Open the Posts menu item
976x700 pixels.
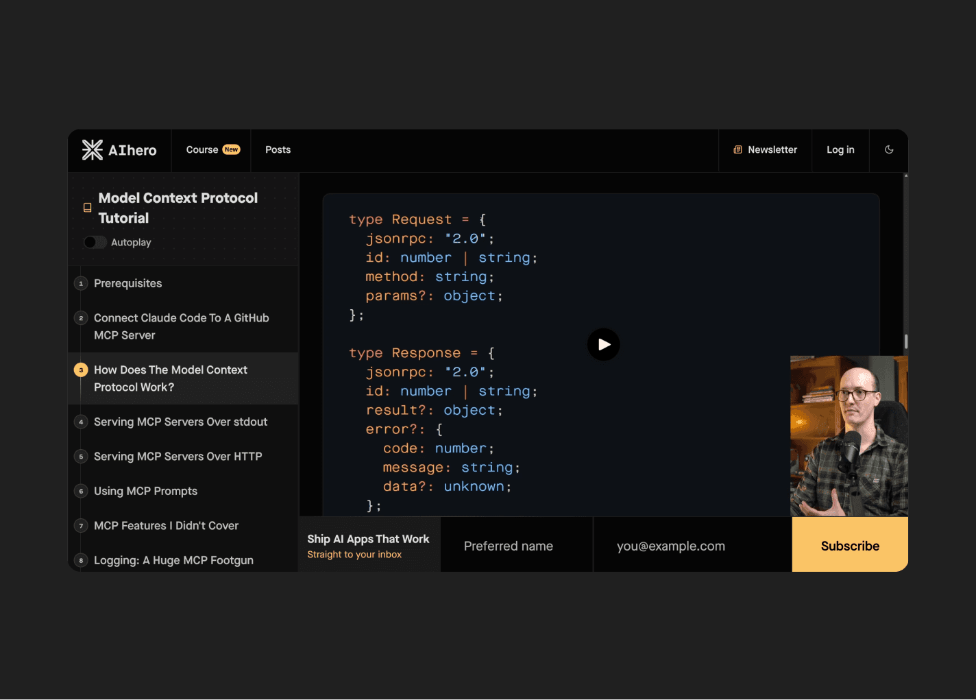[278, 150]
